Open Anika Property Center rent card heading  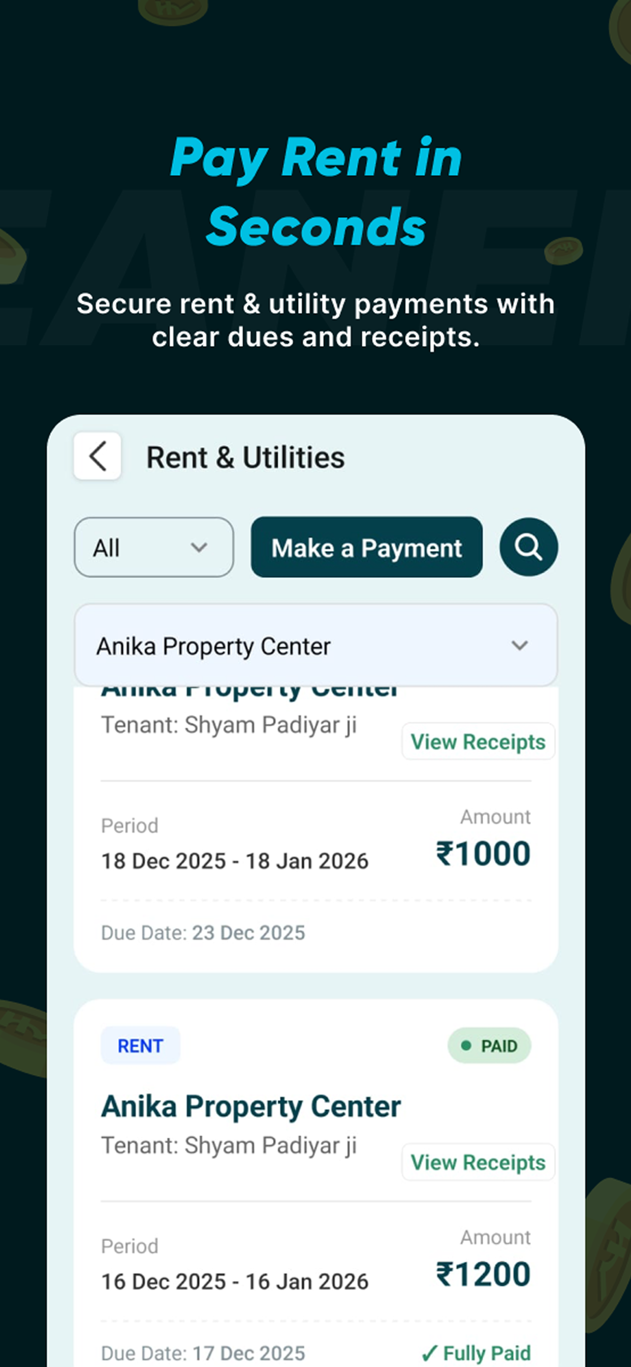[251, 1106]
